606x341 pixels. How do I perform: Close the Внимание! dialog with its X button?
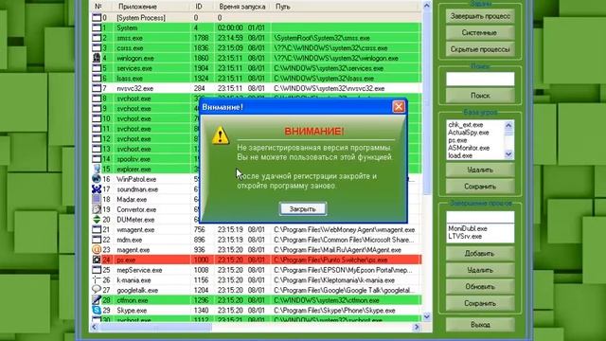(399, 107)
